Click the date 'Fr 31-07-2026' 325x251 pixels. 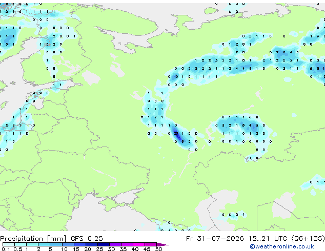pyautogui.click(x=215, y=238)
